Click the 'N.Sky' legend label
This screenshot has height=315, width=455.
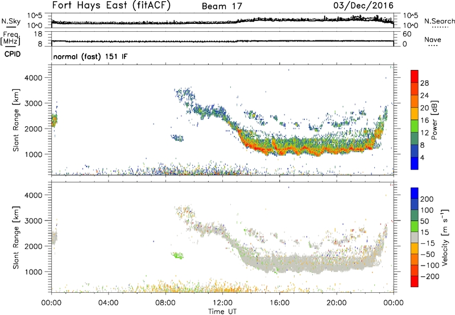(11, 21)
